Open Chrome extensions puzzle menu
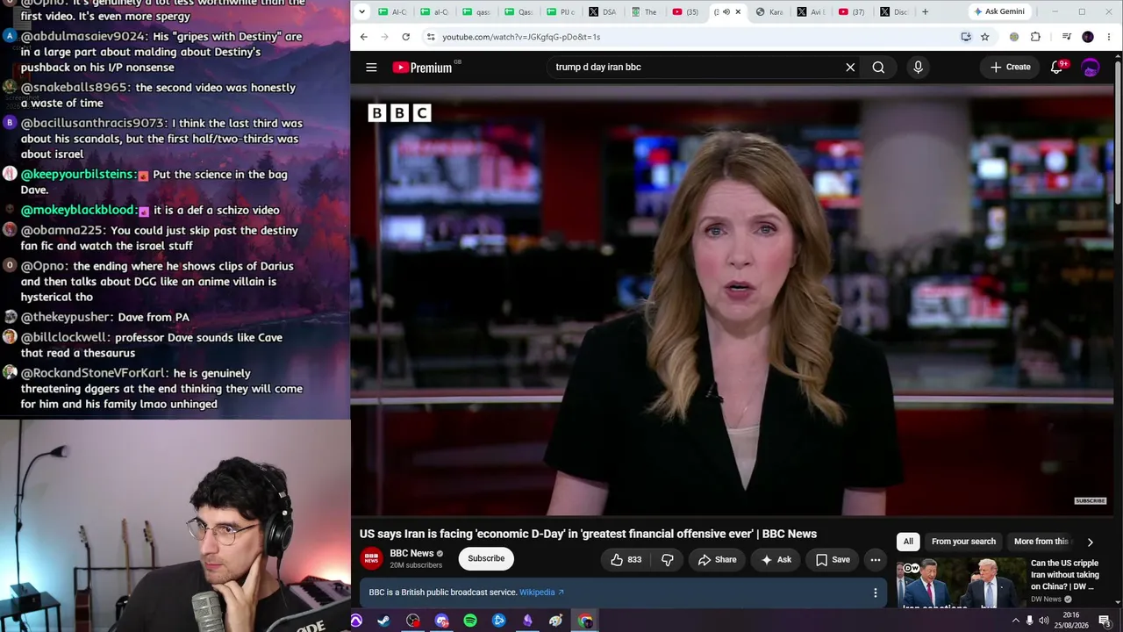1123x632 pixels. 1035,37
